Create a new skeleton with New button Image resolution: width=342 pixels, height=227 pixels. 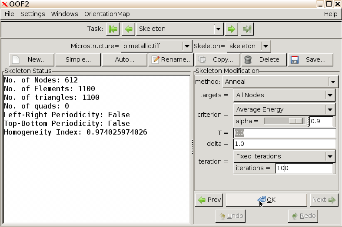(32, 59)
